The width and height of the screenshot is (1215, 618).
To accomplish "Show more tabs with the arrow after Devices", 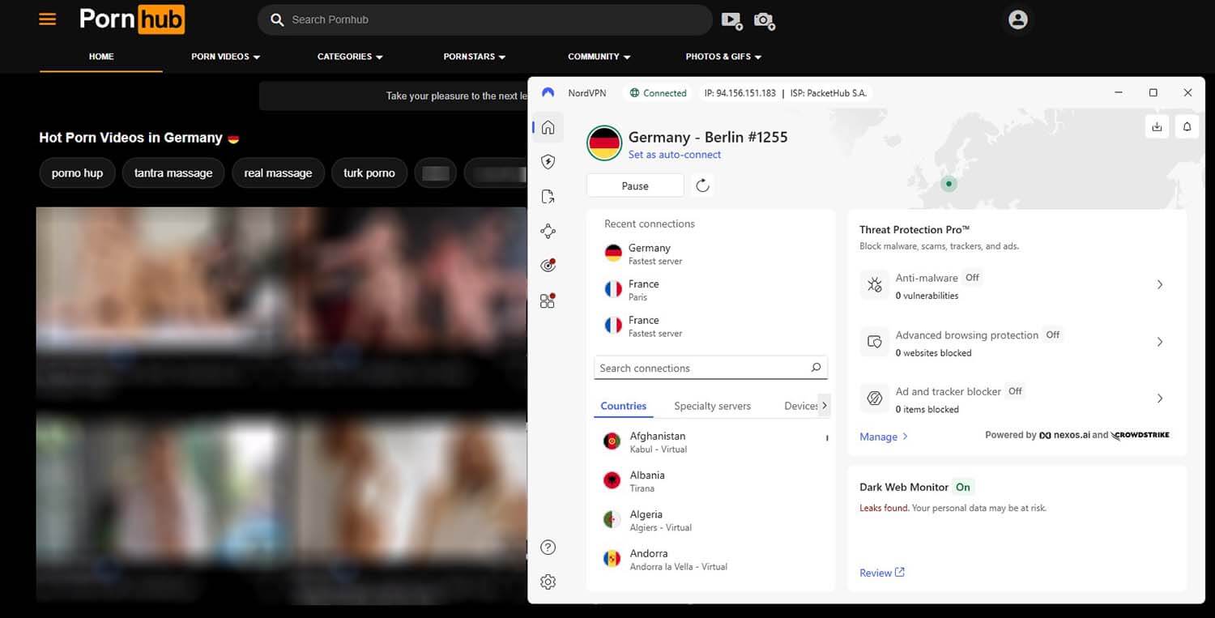I will coord(825,406).
